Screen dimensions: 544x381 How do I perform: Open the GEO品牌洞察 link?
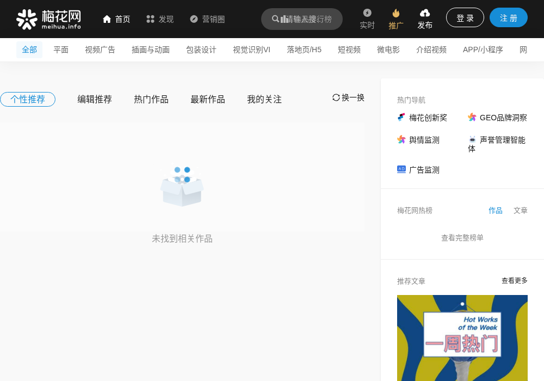(x=498, y=118)
